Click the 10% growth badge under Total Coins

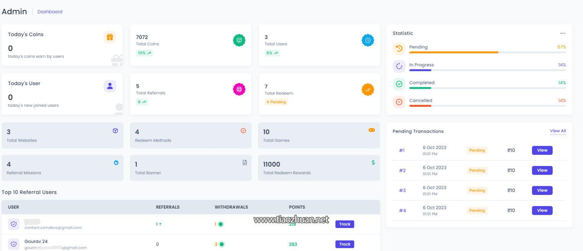coord(144,53)
